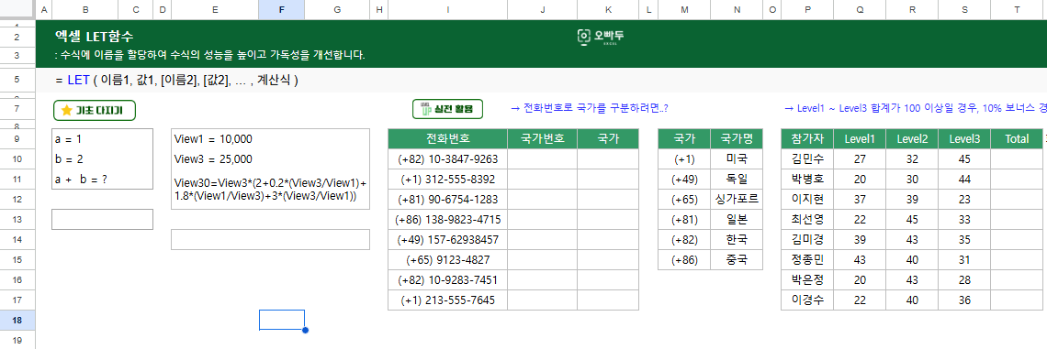
Task: Select phone number (+81) 90-6754-1283
Action: click(447, 199)
